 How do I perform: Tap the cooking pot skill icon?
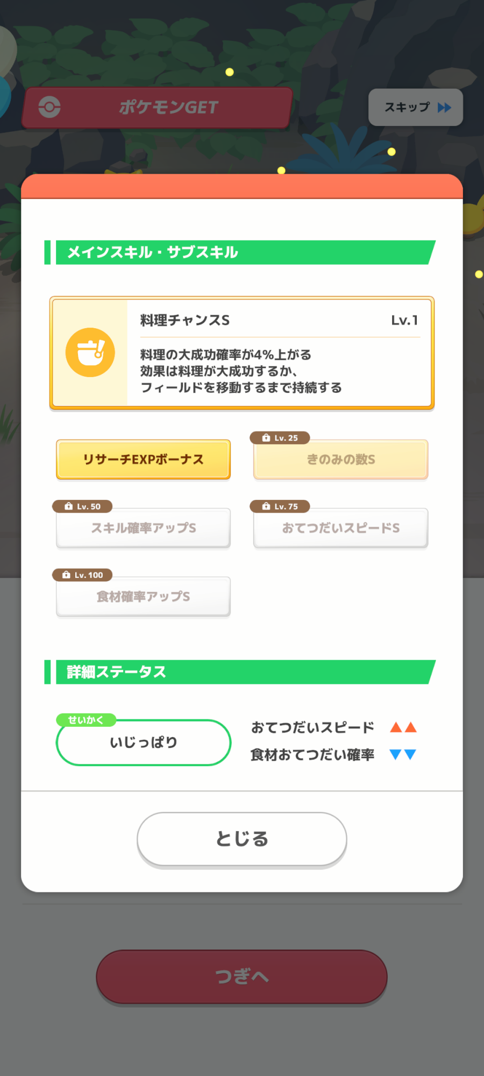pyautogui.click(x=90, y=352)
